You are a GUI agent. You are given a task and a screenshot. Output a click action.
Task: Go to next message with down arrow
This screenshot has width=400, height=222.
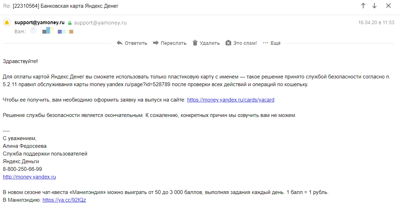pyautogui.click(x=374, y=6)
